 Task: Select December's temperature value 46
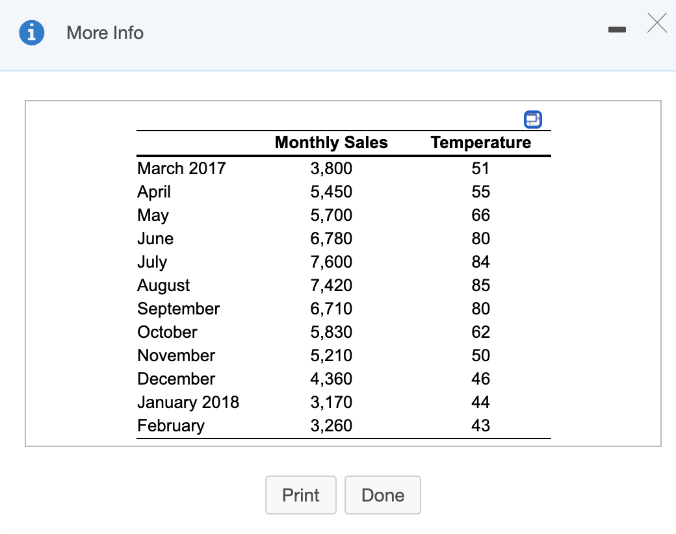[x=480, y=379]
